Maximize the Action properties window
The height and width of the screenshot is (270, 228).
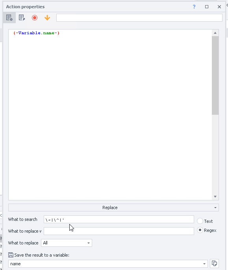(x=207, y=7)
